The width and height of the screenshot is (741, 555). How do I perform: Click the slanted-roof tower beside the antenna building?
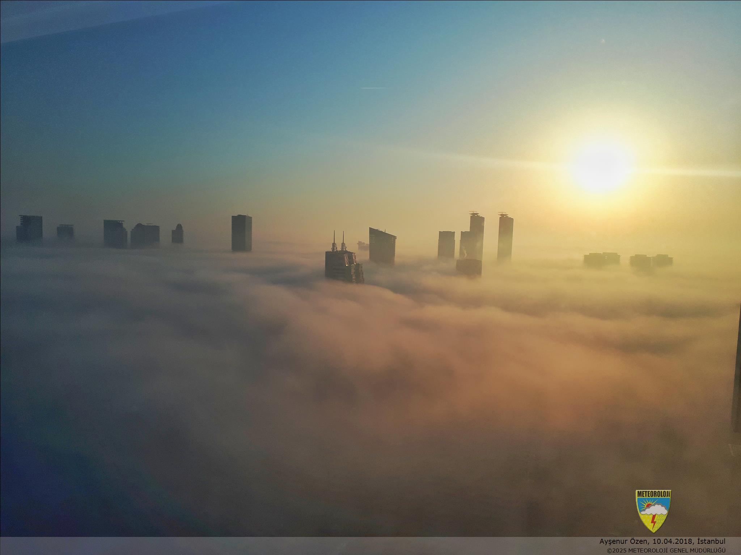click(382, 246)
